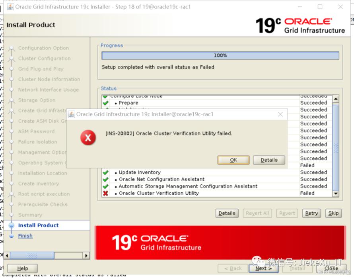Screen dimensions: 354x278
Task: Click the 100% progress bar
Action: click(x=220, y=56)
